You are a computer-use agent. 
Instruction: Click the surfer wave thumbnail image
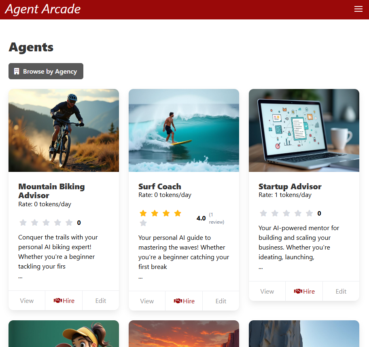[184, 130]
